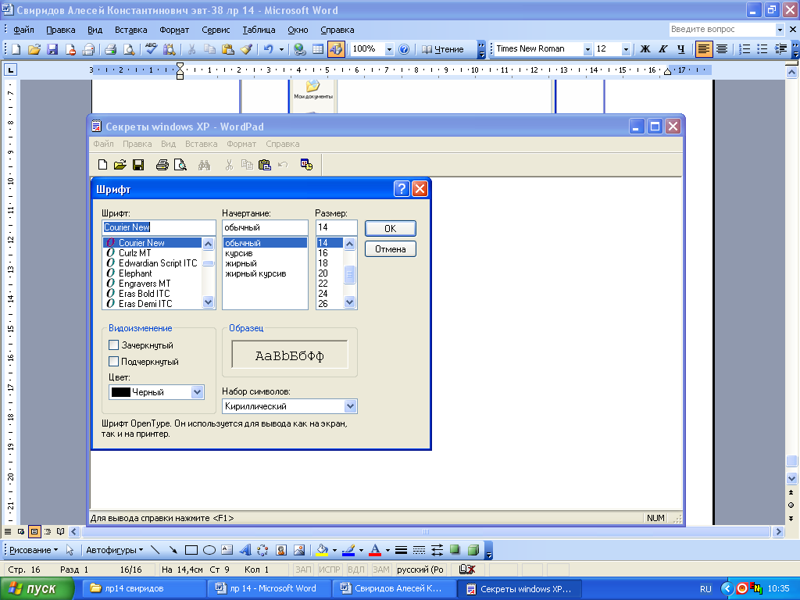This screenshot has width=800, height=600.
Task: Choose курсив style in Начертание list
Action: [x=239, y=253]
